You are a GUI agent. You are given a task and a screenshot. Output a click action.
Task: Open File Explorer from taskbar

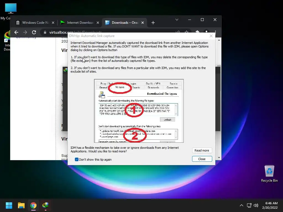[21, 205]
